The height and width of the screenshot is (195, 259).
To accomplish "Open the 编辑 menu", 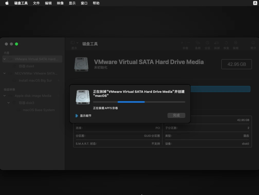I will [x=48, y=3].
